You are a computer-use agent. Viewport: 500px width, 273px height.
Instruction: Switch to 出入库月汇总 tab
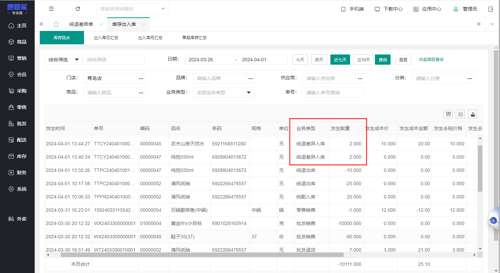tap(150, 38)
